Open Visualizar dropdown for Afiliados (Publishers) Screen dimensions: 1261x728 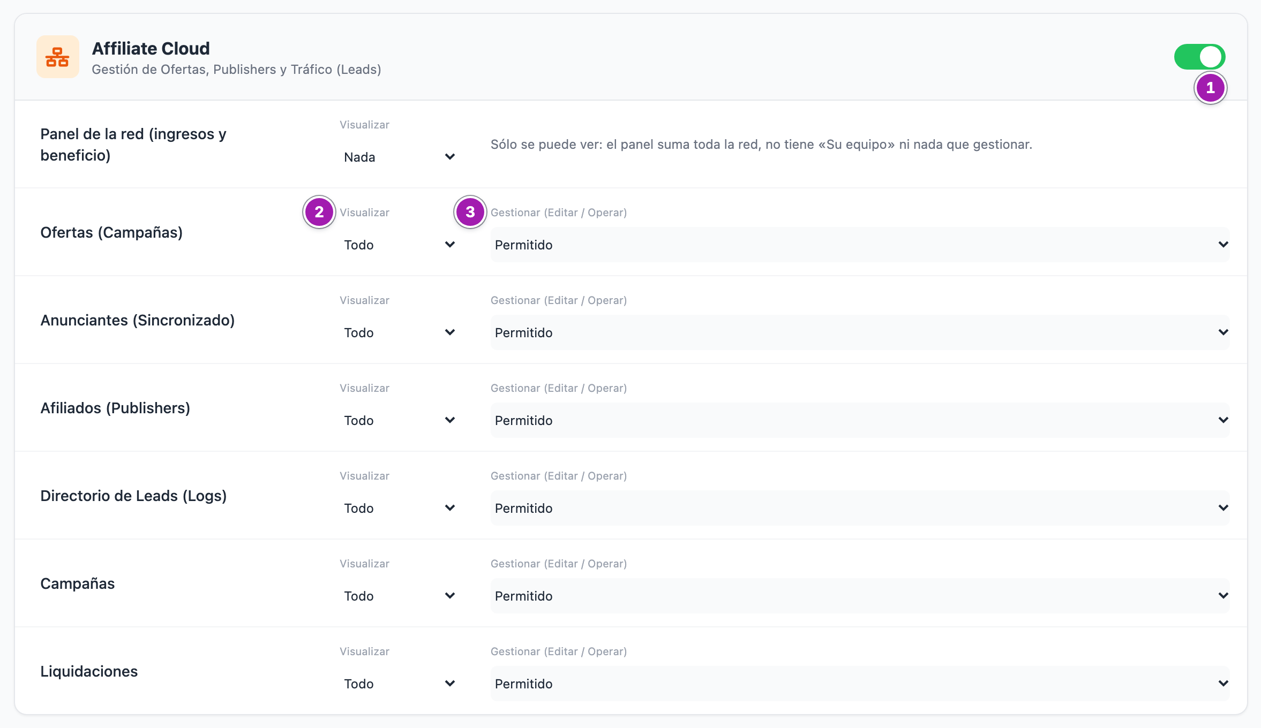(400, 420)
